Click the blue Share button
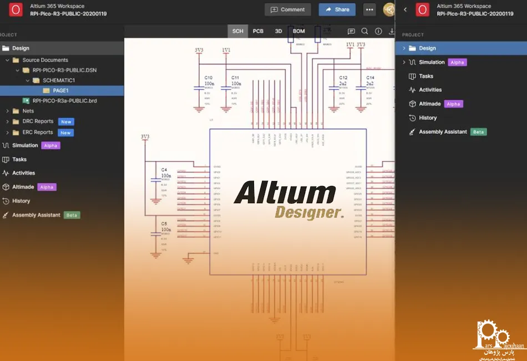The image size is (527, 361). 337,9
